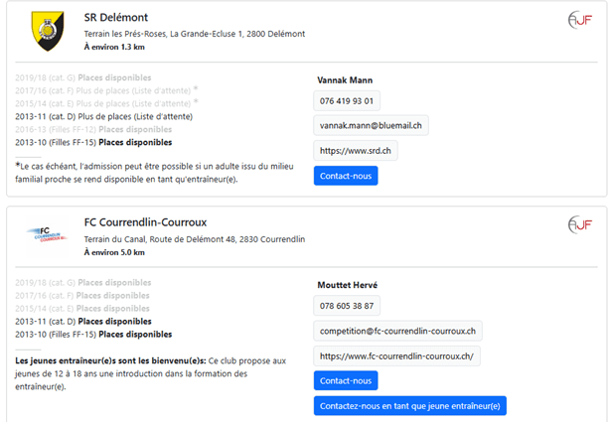
Task: Click the AJF logo in SR Delémont card
Action: 580,20
